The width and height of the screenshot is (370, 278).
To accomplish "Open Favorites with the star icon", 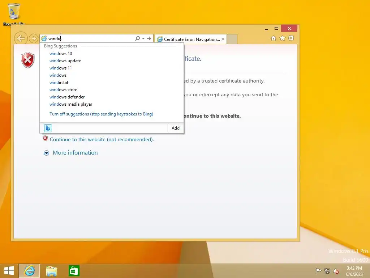I will click(x=282, y=38).
